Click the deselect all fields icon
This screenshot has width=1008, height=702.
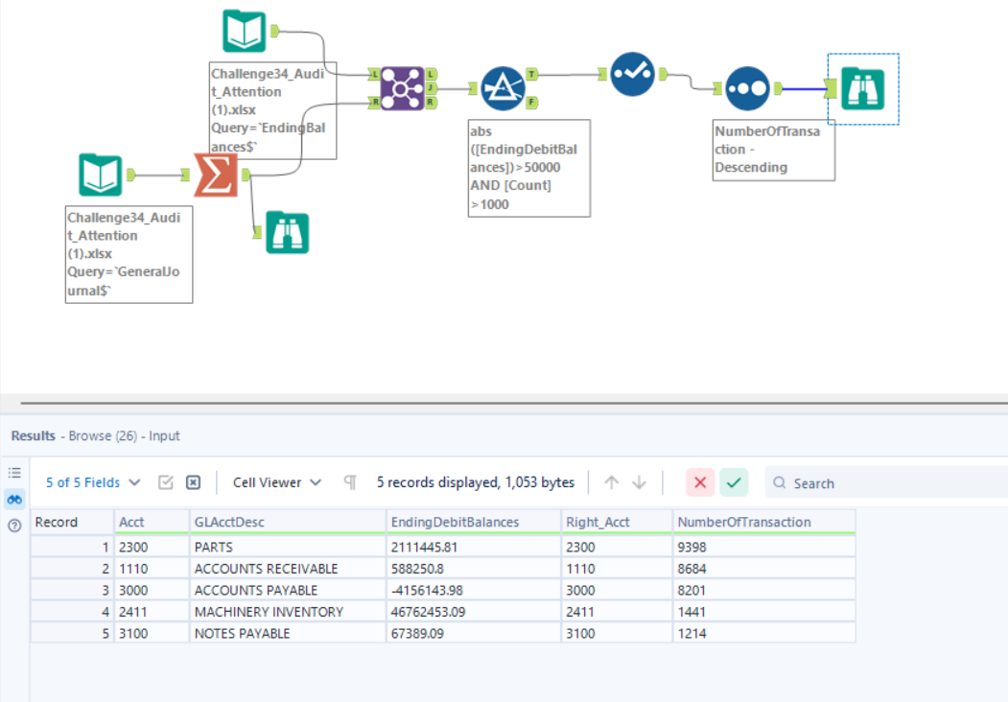[193, 482]
